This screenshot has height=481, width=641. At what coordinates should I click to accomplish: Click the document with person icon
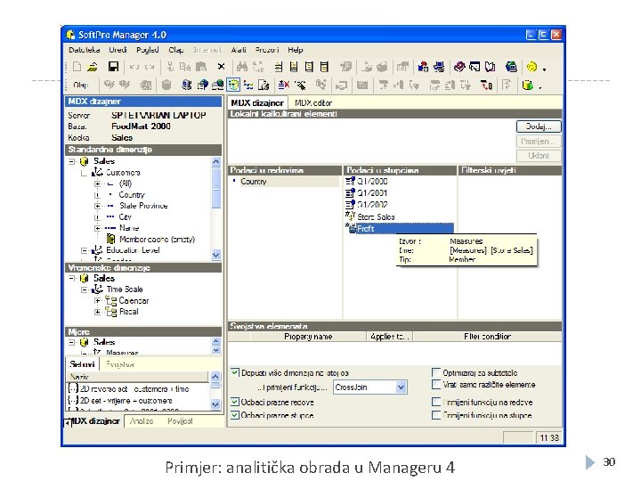tap(264, 86)
